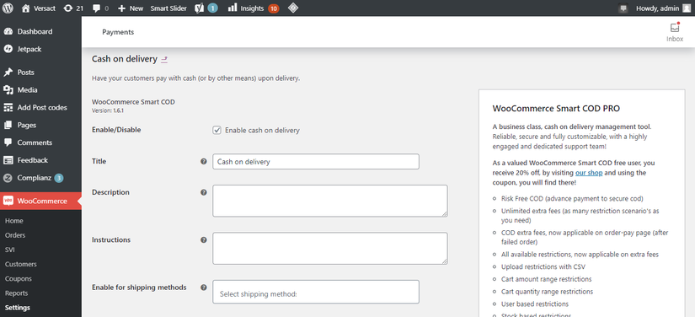Click the WooCommerce sidebar menu

tap(40, 201)
